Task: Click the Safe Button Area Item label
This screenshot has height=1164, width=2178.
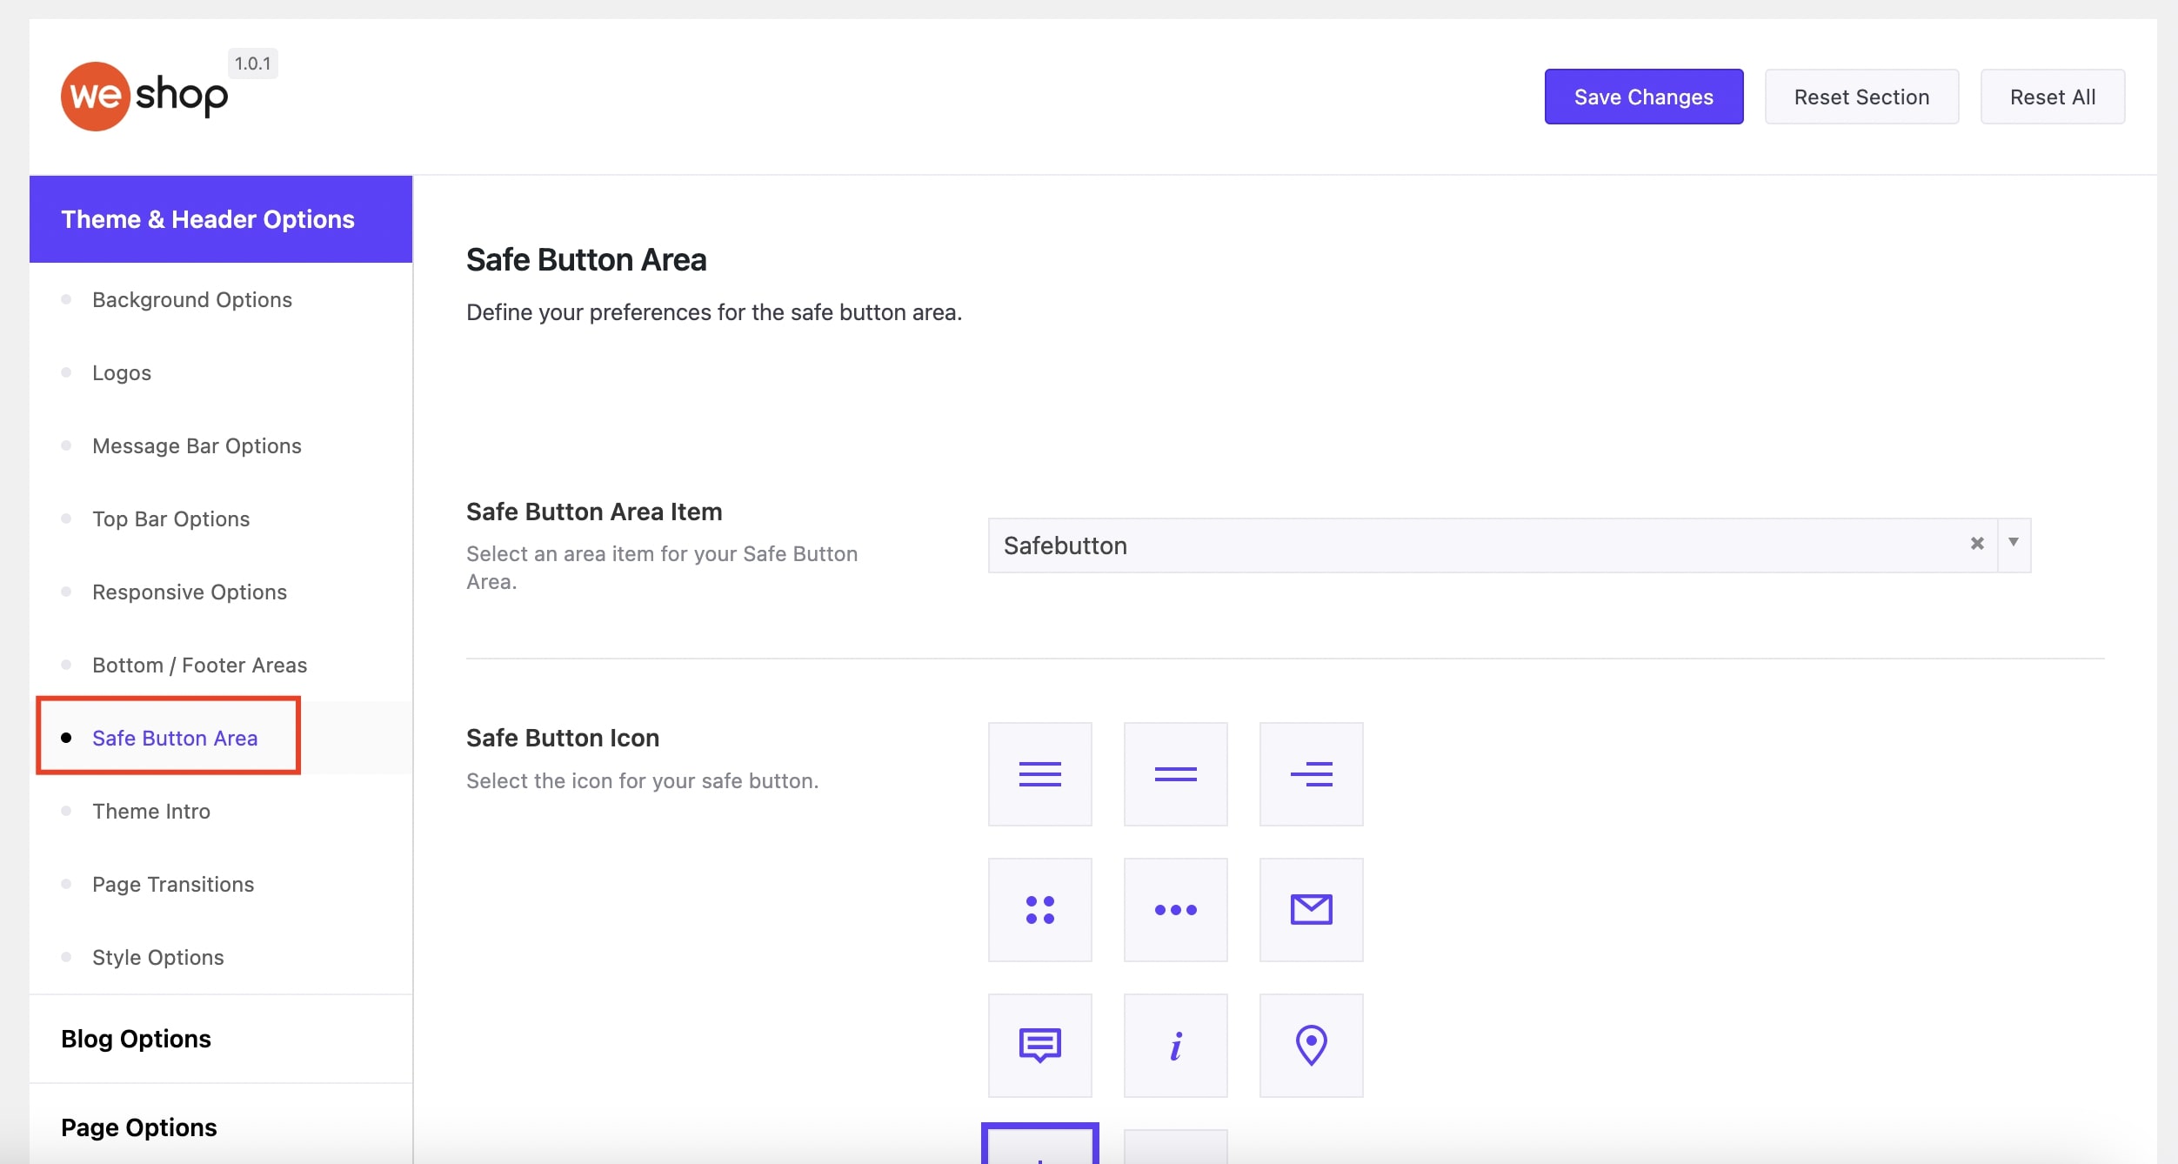Action: (594, 512)
